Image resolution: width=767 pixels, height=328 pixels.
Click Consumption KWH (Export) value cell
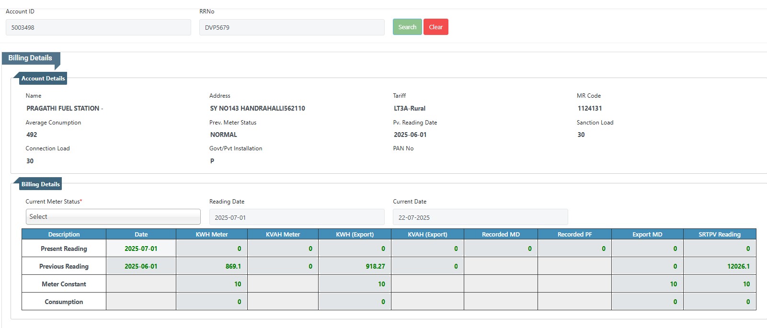pos(355,302)
